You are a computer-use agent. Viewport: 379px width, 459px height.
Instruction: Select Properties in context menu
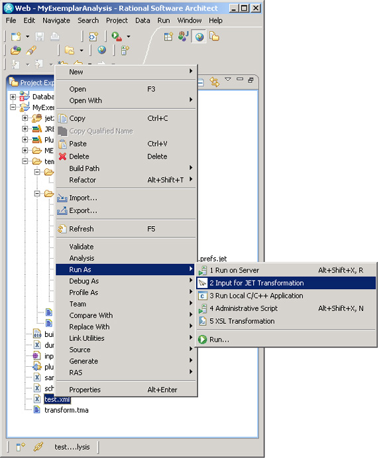tap(127, 389)
